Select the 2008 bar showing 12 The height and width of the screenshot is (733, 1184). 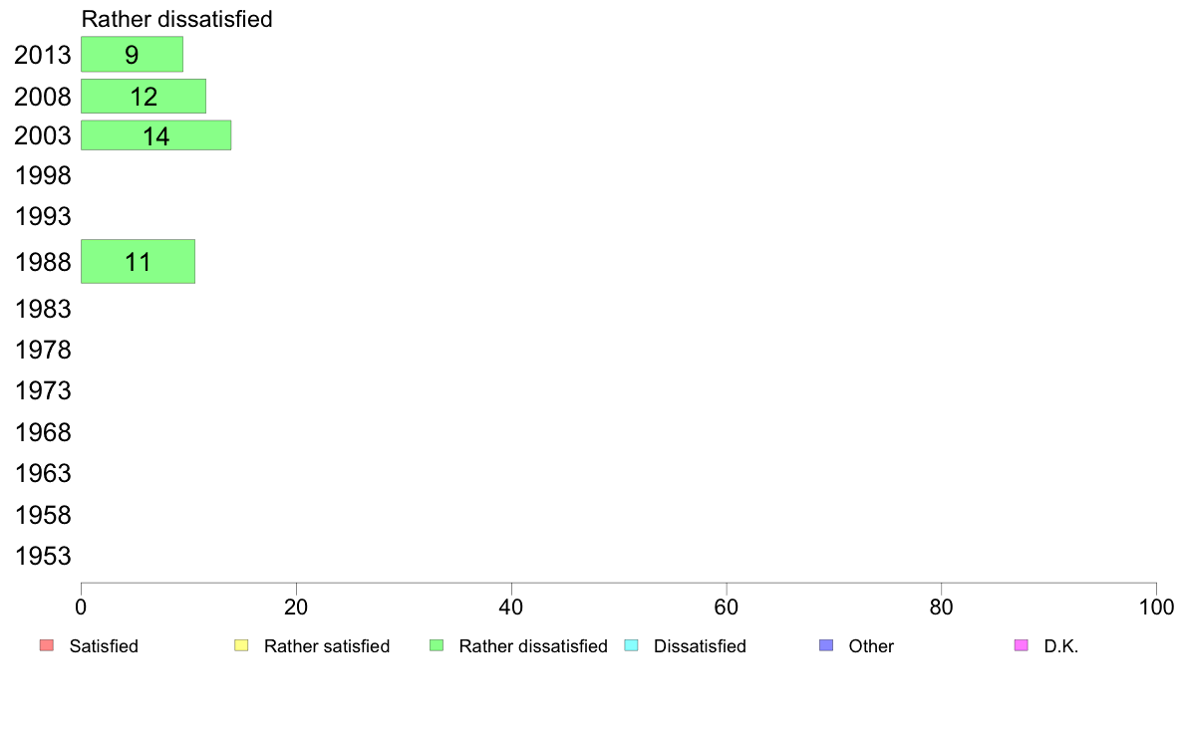(x=144, y=96)
